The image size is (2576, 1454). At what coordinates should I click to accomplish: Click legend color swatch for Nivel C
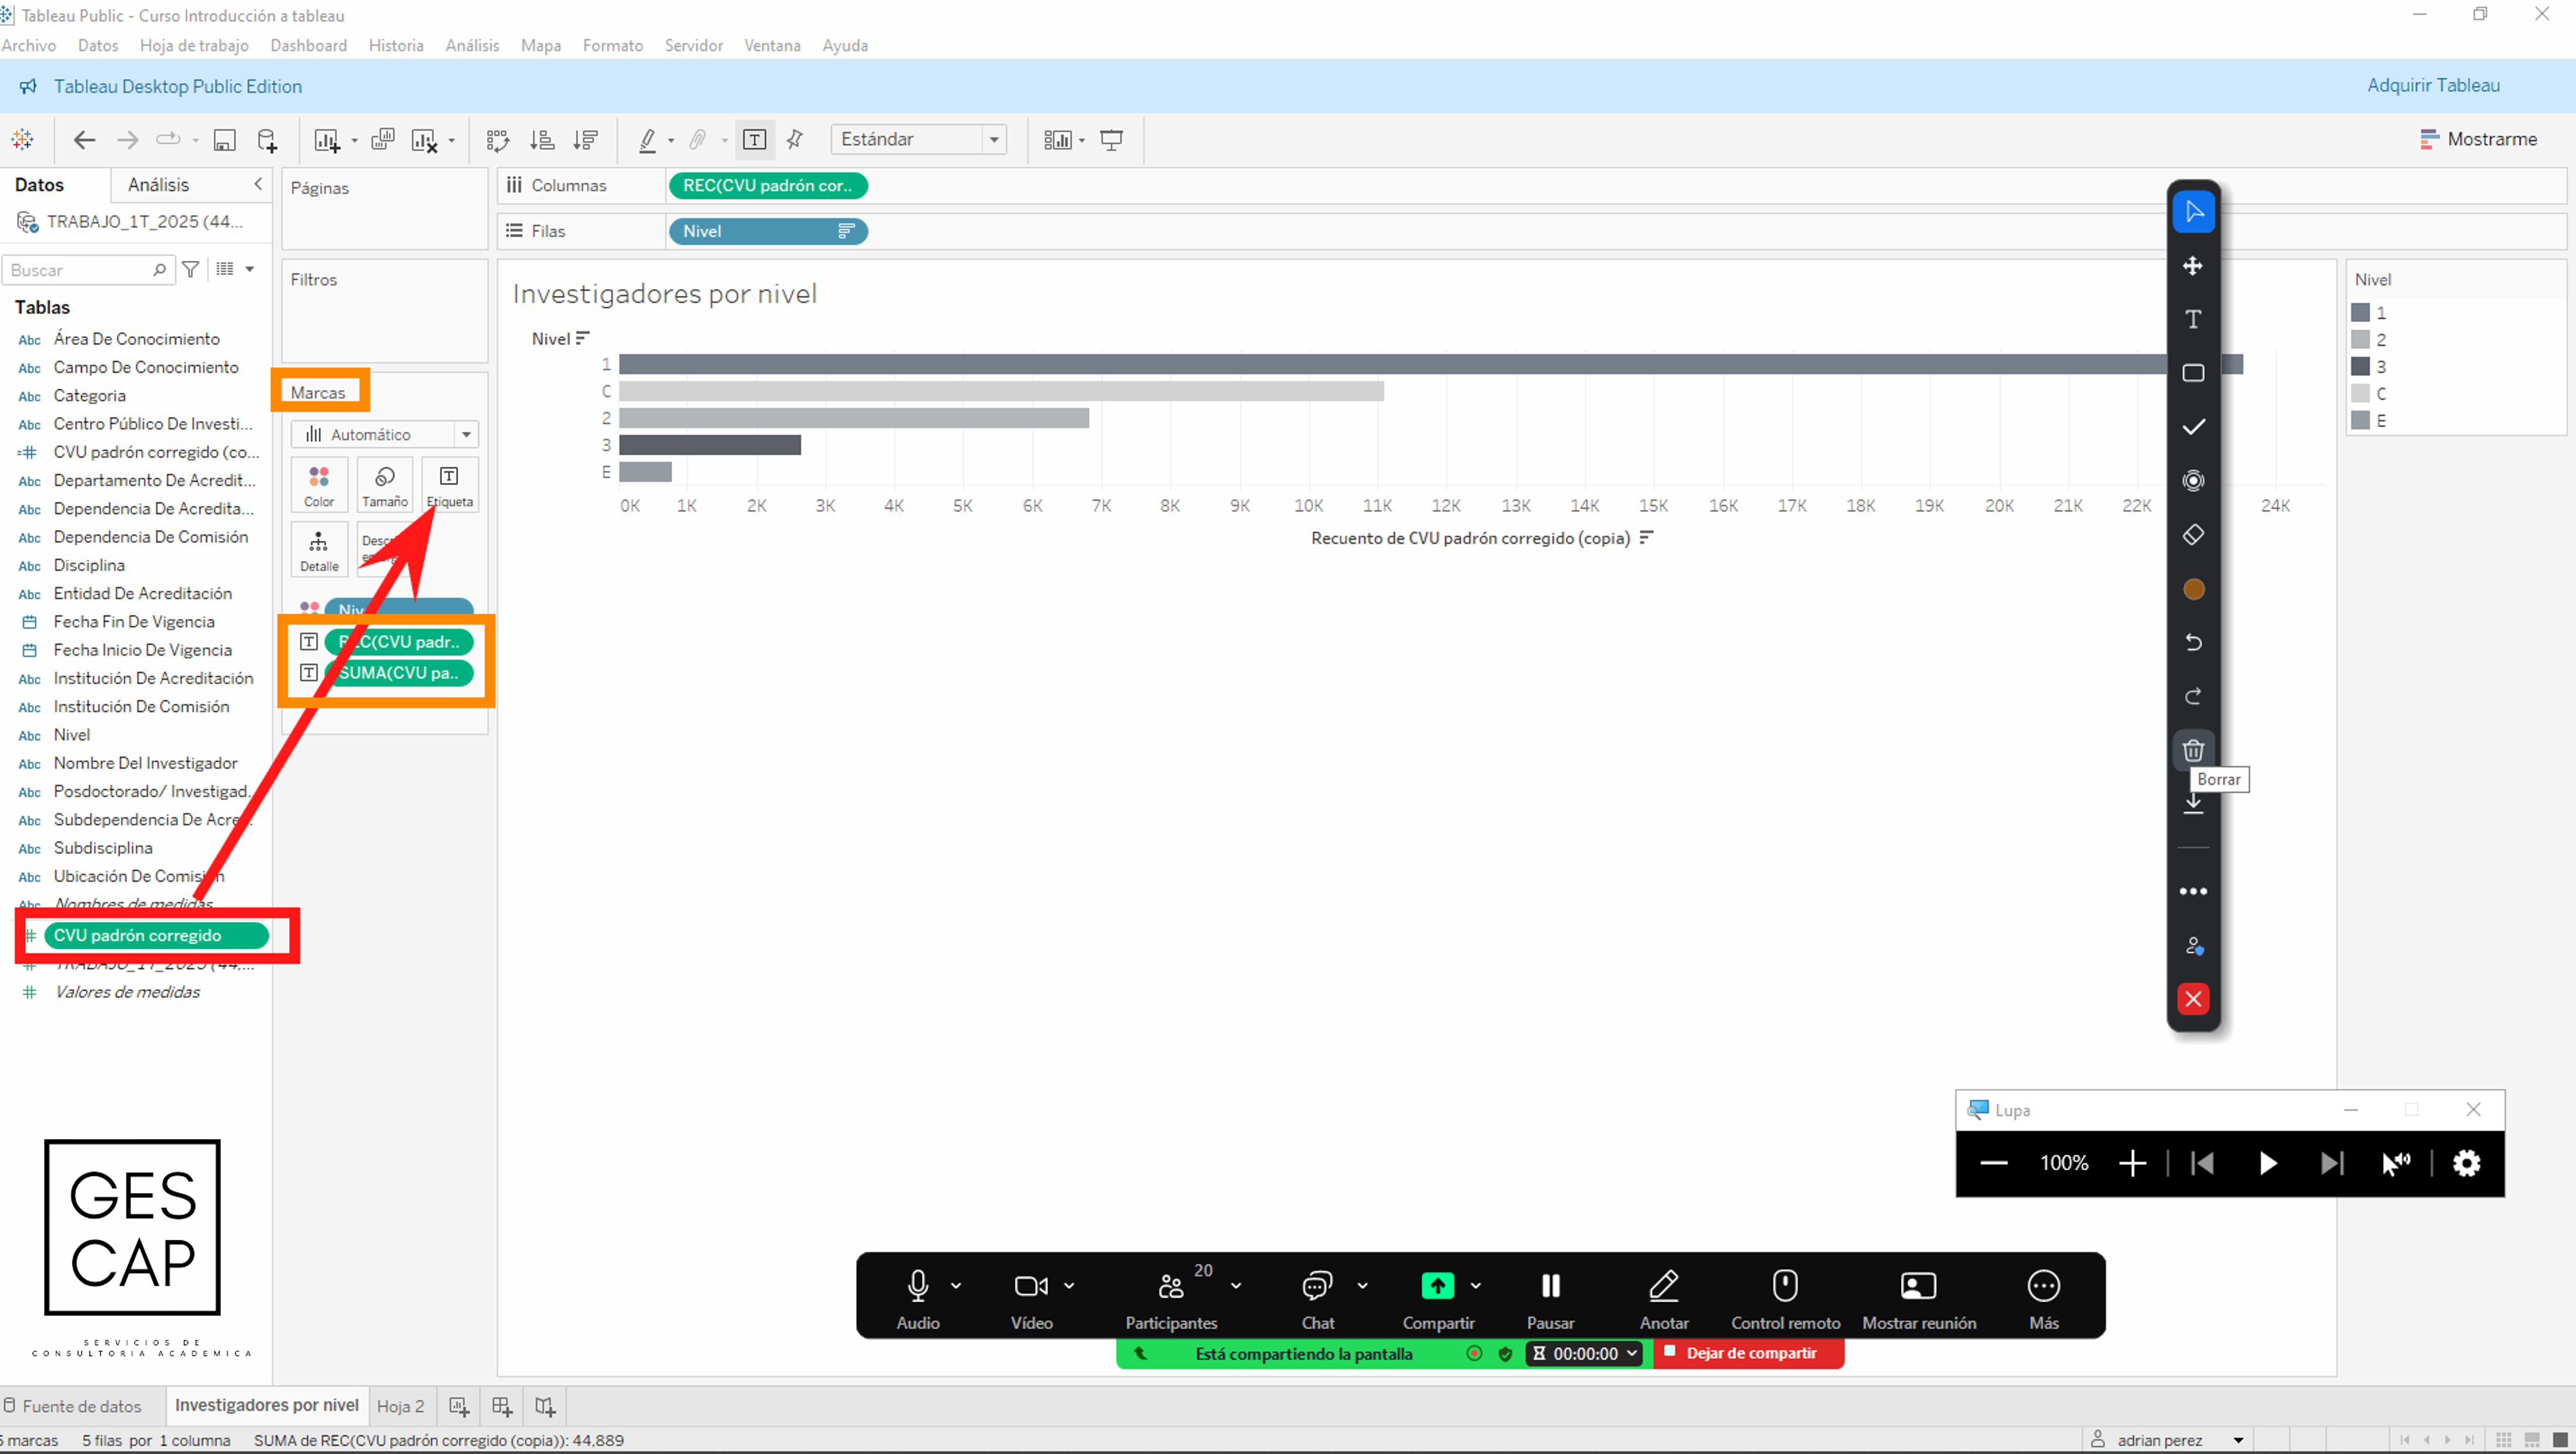click(2361, 393)
